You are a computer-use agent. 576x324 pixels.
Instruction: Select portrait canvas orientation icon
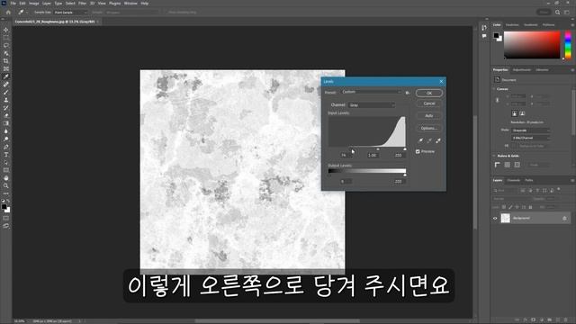pyautogui.click(x=514, y=113)
